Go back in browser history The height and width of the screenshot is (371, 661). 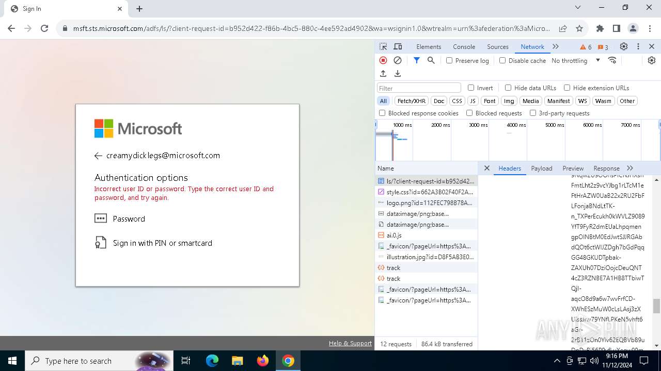[11, 28]
